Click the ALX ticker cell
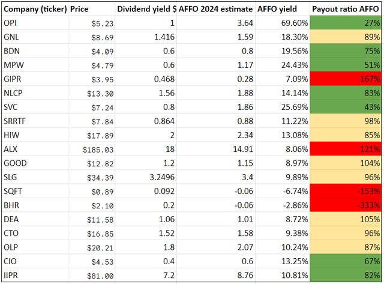Viewport: 384px width, 284px height. [x=35, y=149]
